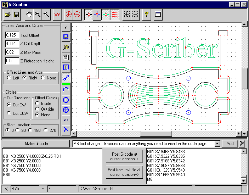Click the window icon on the toolbar
The height and width of the screenshot is (195, 249).
pos(158,15)
